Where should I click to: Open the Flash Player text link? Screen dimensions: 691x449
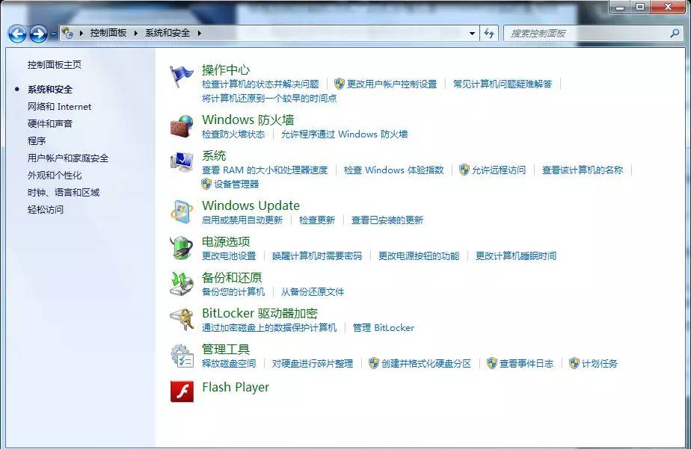click(236, 387)
